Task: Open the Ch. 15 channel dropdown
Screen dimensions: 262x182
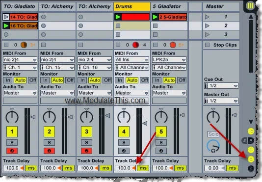Action: point(57,68)
